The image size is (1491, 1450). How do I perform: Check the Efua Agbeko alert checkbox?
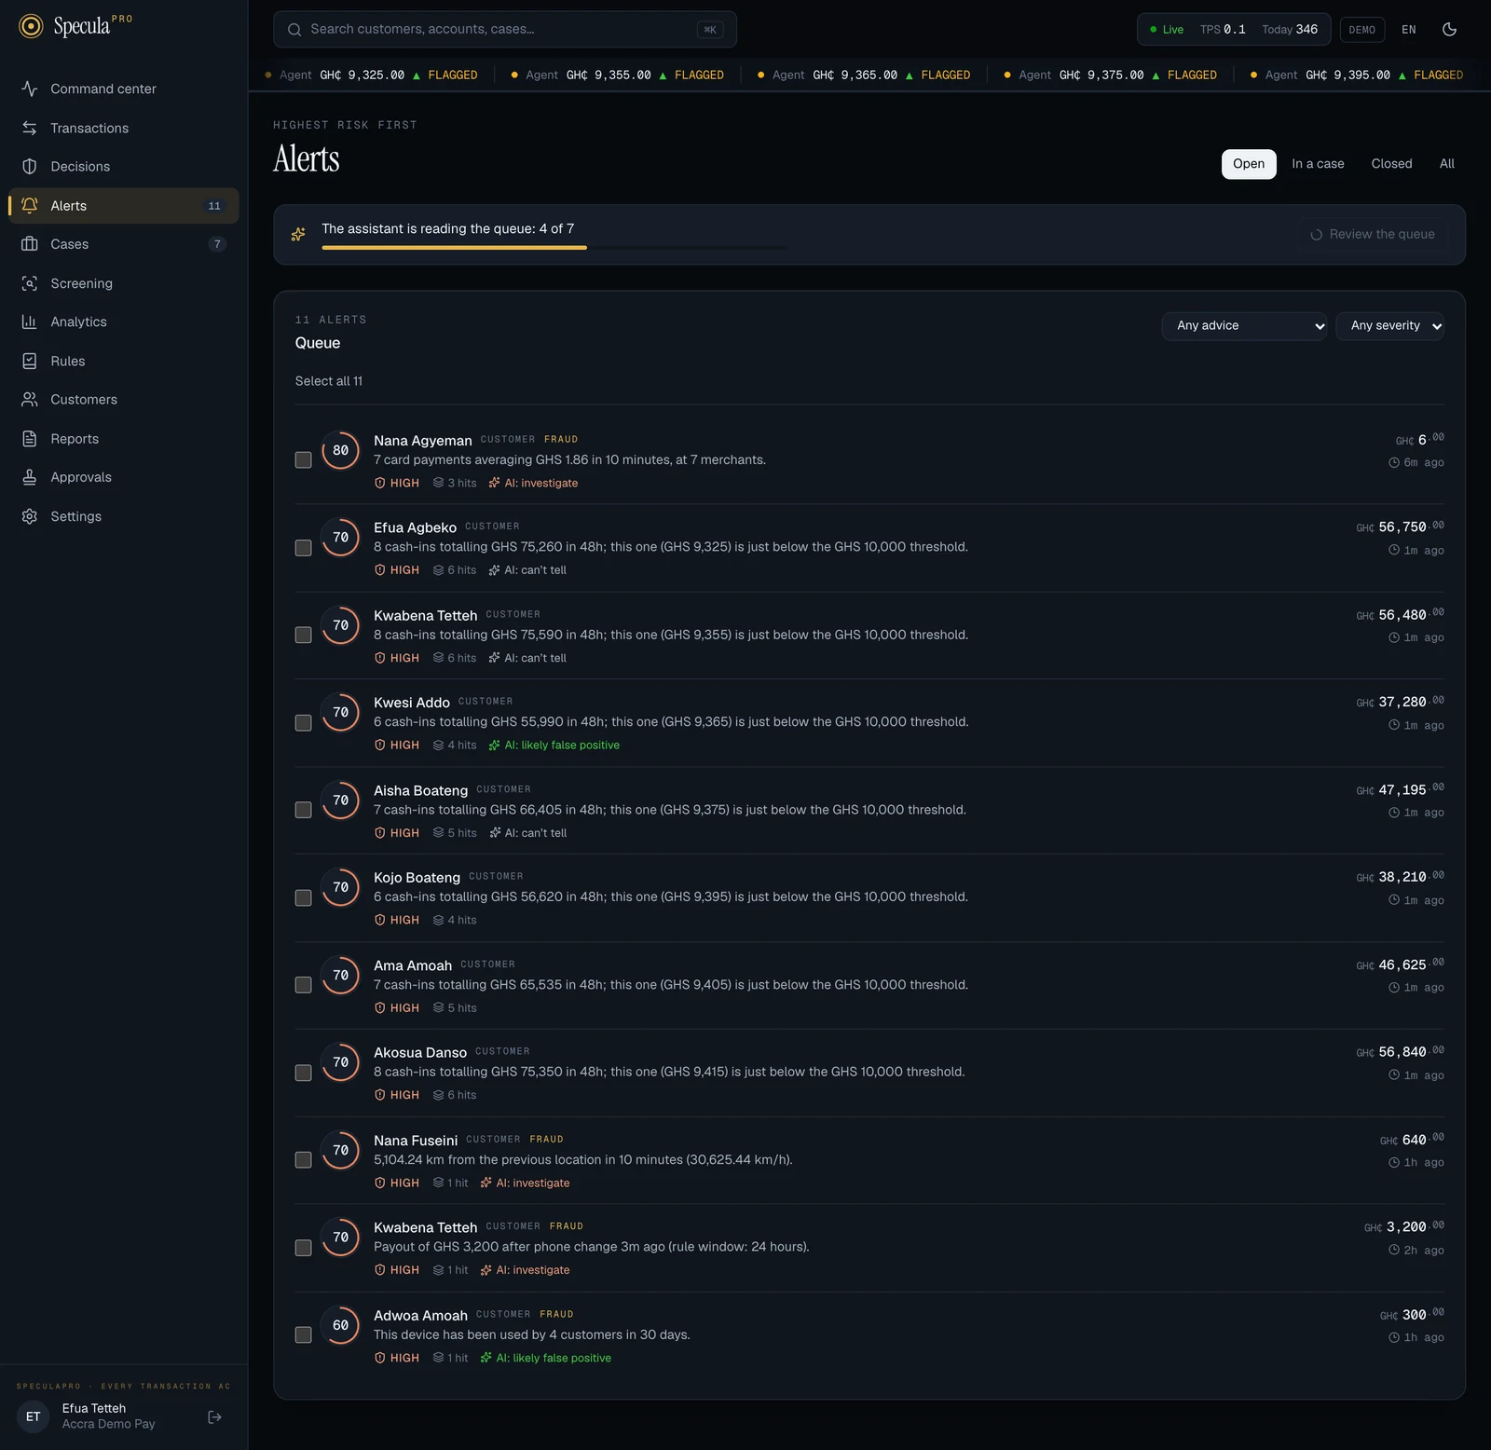[303, 548]
